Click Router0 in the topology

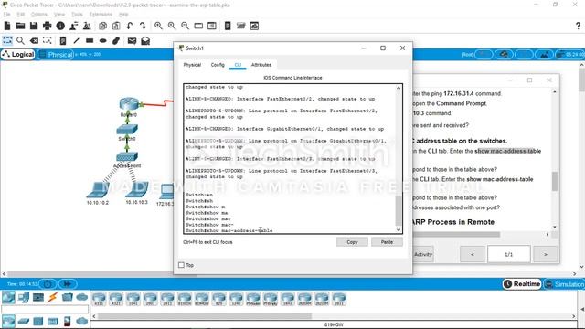tap(129, 103)
